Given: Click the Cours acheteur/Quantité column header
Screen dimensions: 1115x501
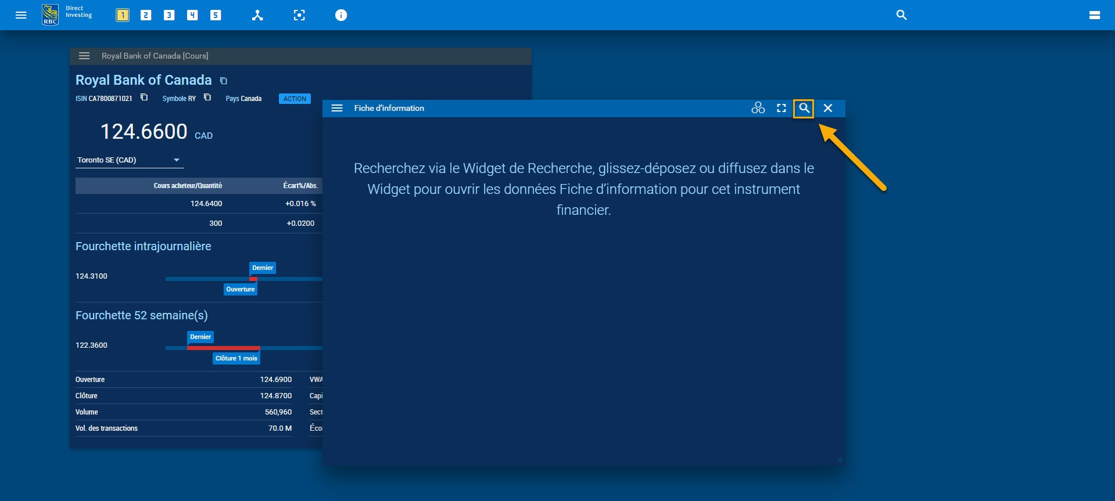Looking at the screenshot, I should pos(188,186).
